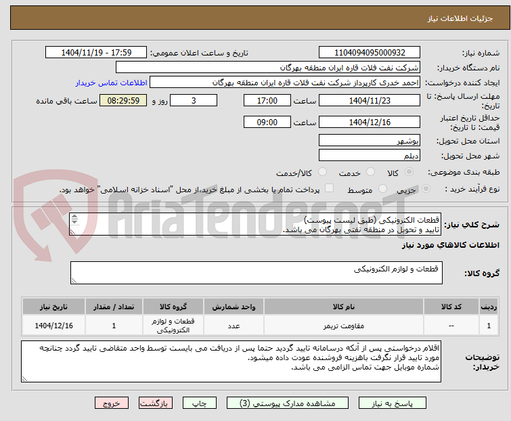This screenshot has height=421, width=511.
Task: Click the validity time 09:00 field
Action: pyautogui.click(x=267, y=122)
